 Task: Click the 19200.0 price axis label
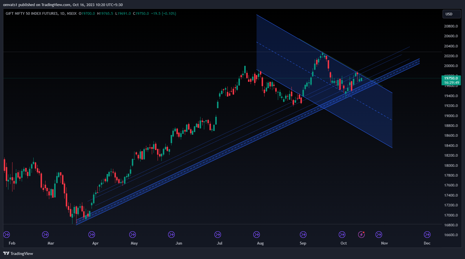point(451,106)
